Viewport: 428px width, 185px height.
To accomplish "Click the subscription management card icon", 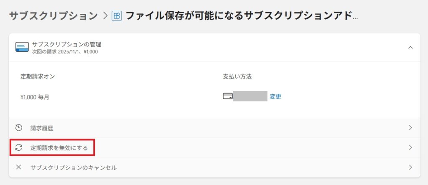I will point(22,47).
